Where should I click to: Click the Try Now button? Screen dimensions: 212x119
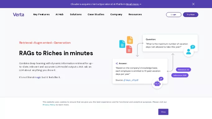(191, 15)
